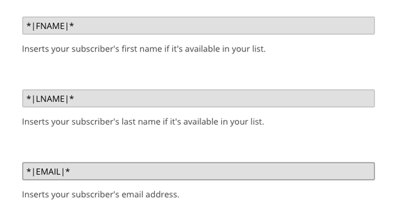This screenshot has width=400, height=219.
Task: Click the first name description text
Action: 144,49
